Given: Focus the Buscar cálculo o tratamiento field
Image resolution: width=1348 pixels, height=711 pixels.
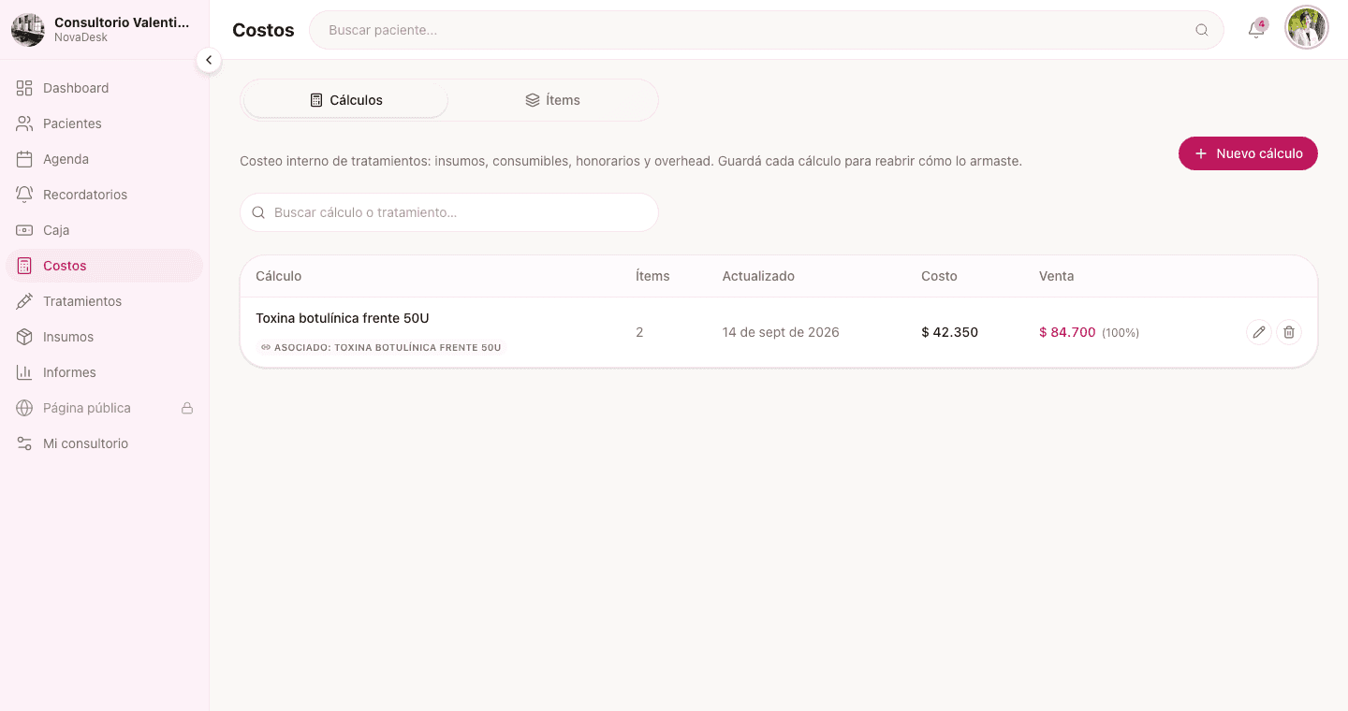Looking at the screenshot, I should (449, 212).
